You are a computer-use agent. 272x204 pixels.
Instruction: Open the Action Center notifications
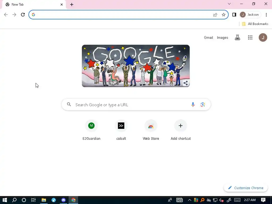pyautogui.click(x=263, y=200)
